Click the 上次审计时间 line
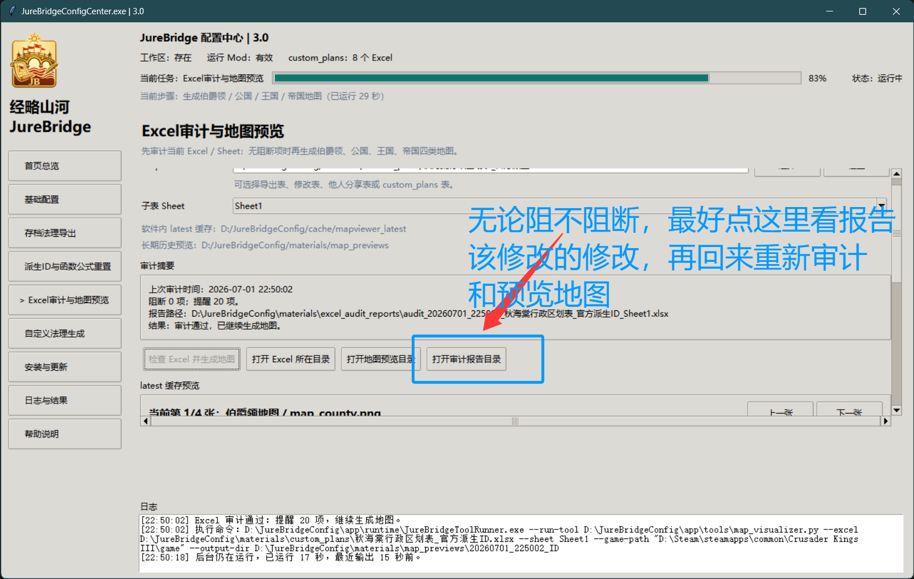Image resolution: width=914 pixels, height=579 pixels. [x=221, y=289]
